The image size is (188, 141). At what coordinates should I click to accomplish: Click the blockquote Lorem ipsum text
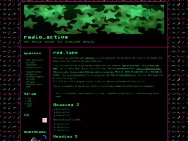[107, 95]
